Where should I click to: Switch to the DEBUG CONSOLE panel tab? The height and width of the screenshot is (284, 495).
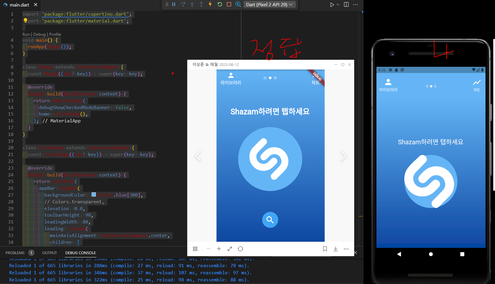tap(80, 253)
